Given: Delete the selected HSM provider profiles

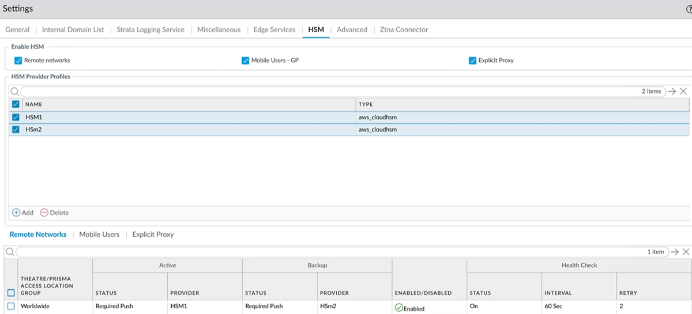Looking at the screenshot, I should (x=54, y=213).
